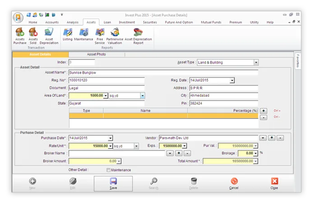Viewport: 310px width, 204px height.
Task: Remove a row from the partner table
Action: [264, 118]
